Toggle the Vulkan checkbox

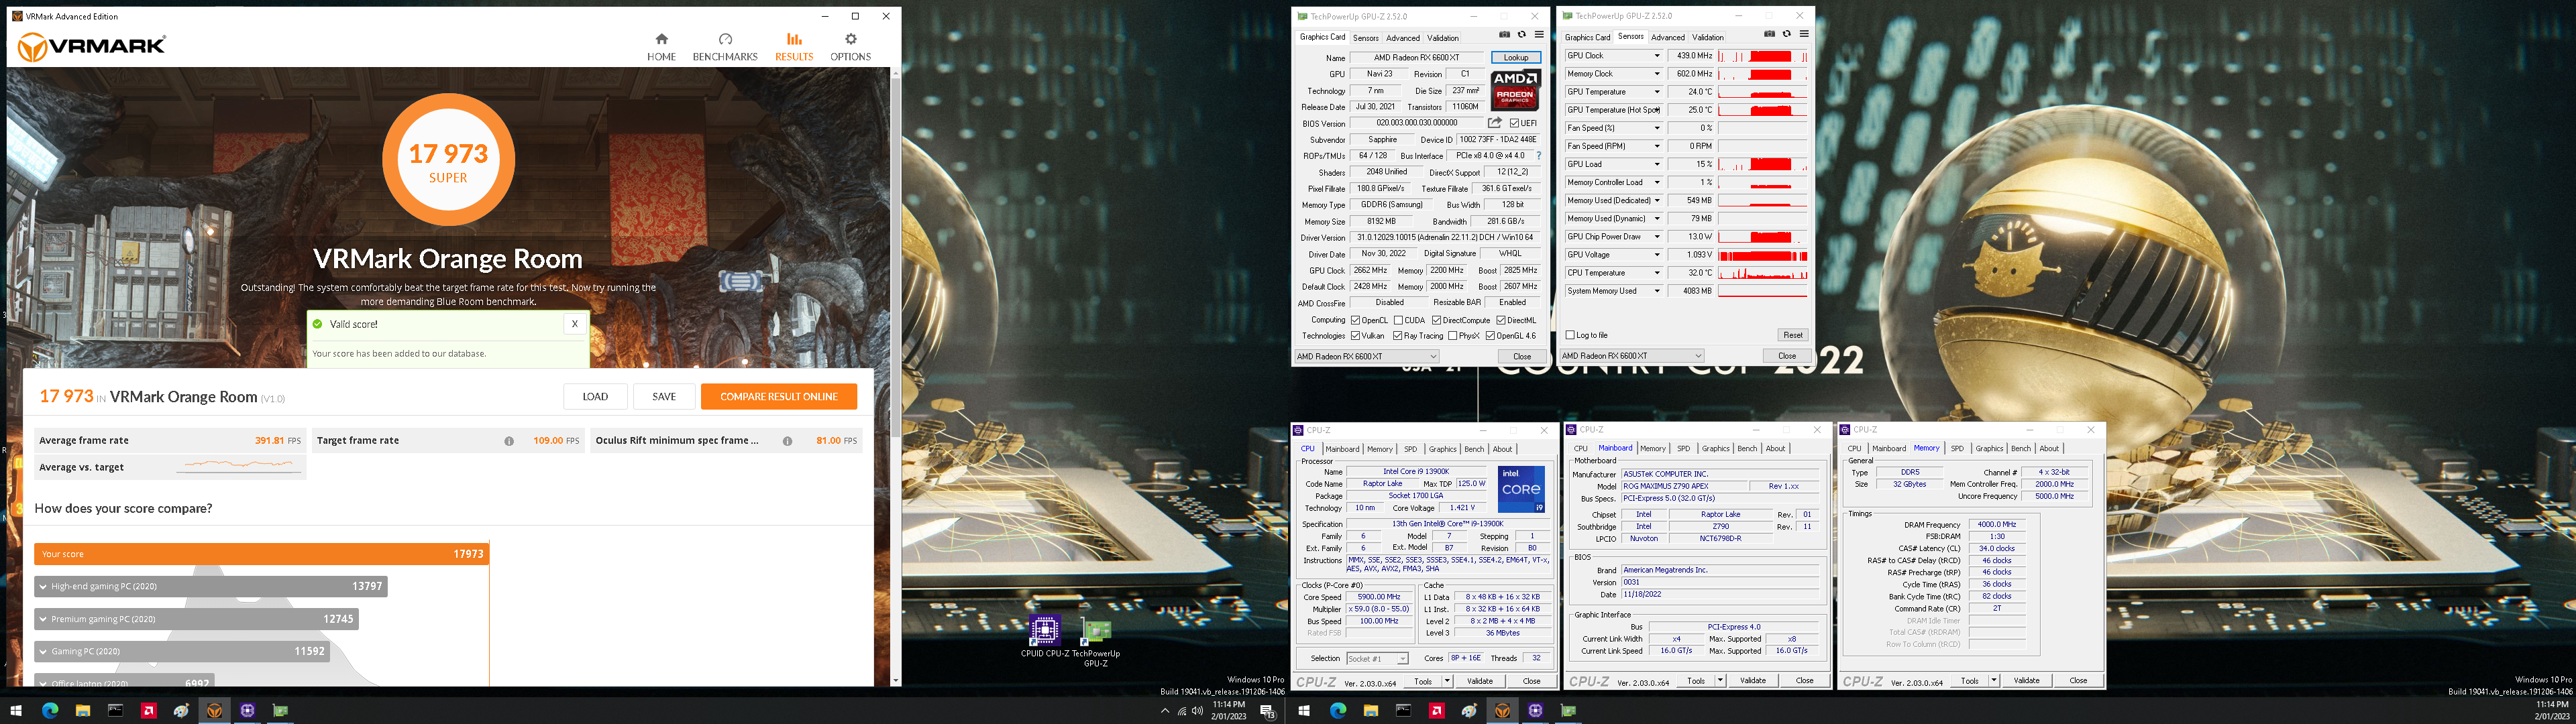pos(1355,336)
